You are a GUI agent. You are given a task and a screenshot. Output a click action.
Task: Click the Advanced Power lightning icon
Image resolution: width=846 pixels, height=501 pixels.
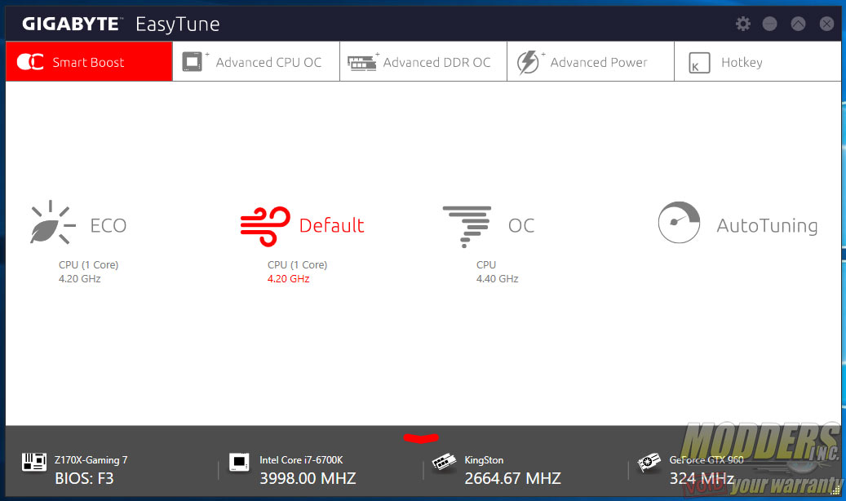pyautogui.click(x=528, y=62)
